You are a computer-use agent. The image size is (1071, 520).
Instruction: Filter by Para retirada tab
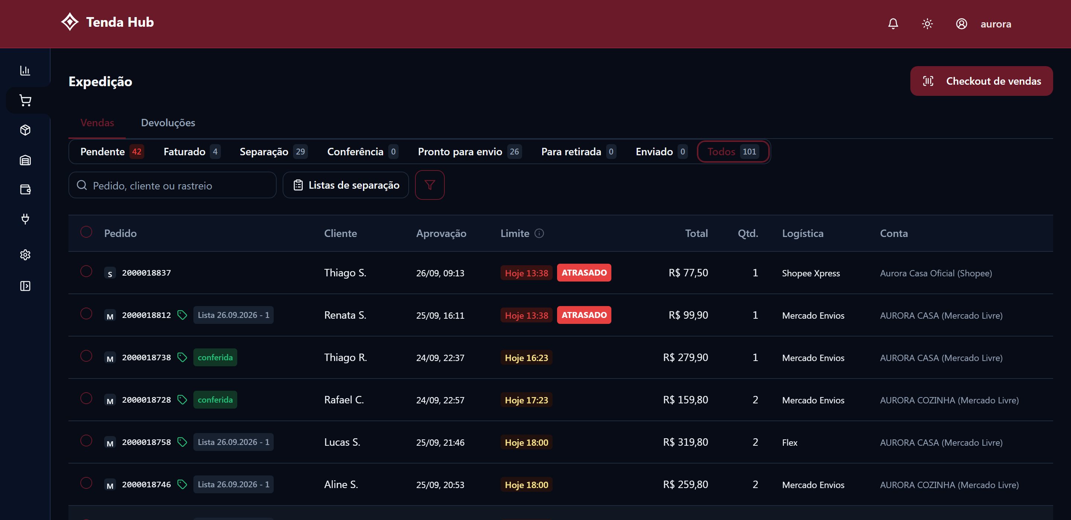(578, 152)
